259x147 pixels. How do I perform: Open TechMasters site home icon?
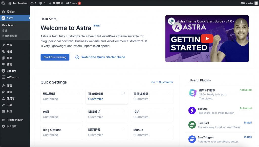10,3
